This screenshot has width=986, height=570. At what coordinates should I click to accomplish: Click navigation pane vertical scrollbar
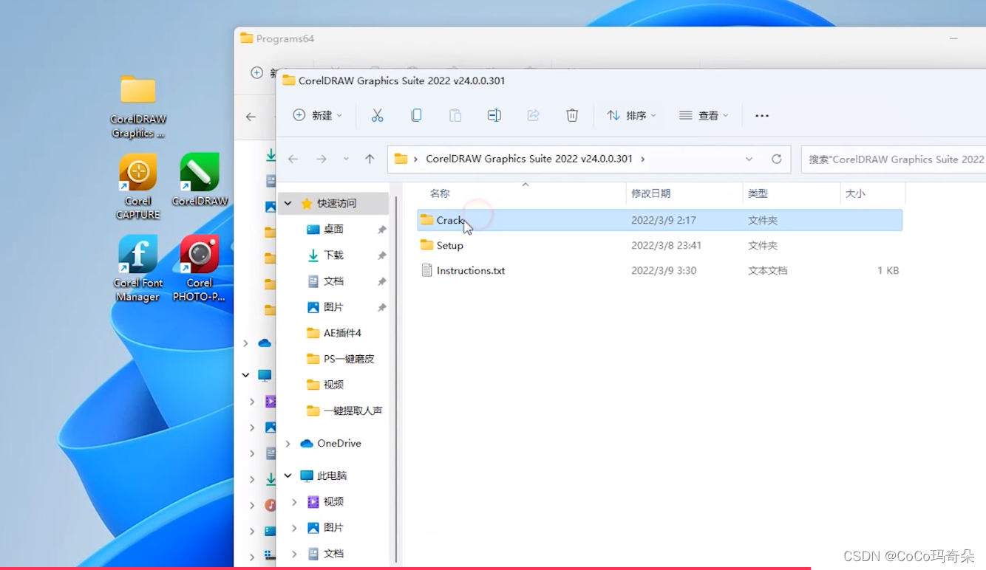tap(396, 380)
